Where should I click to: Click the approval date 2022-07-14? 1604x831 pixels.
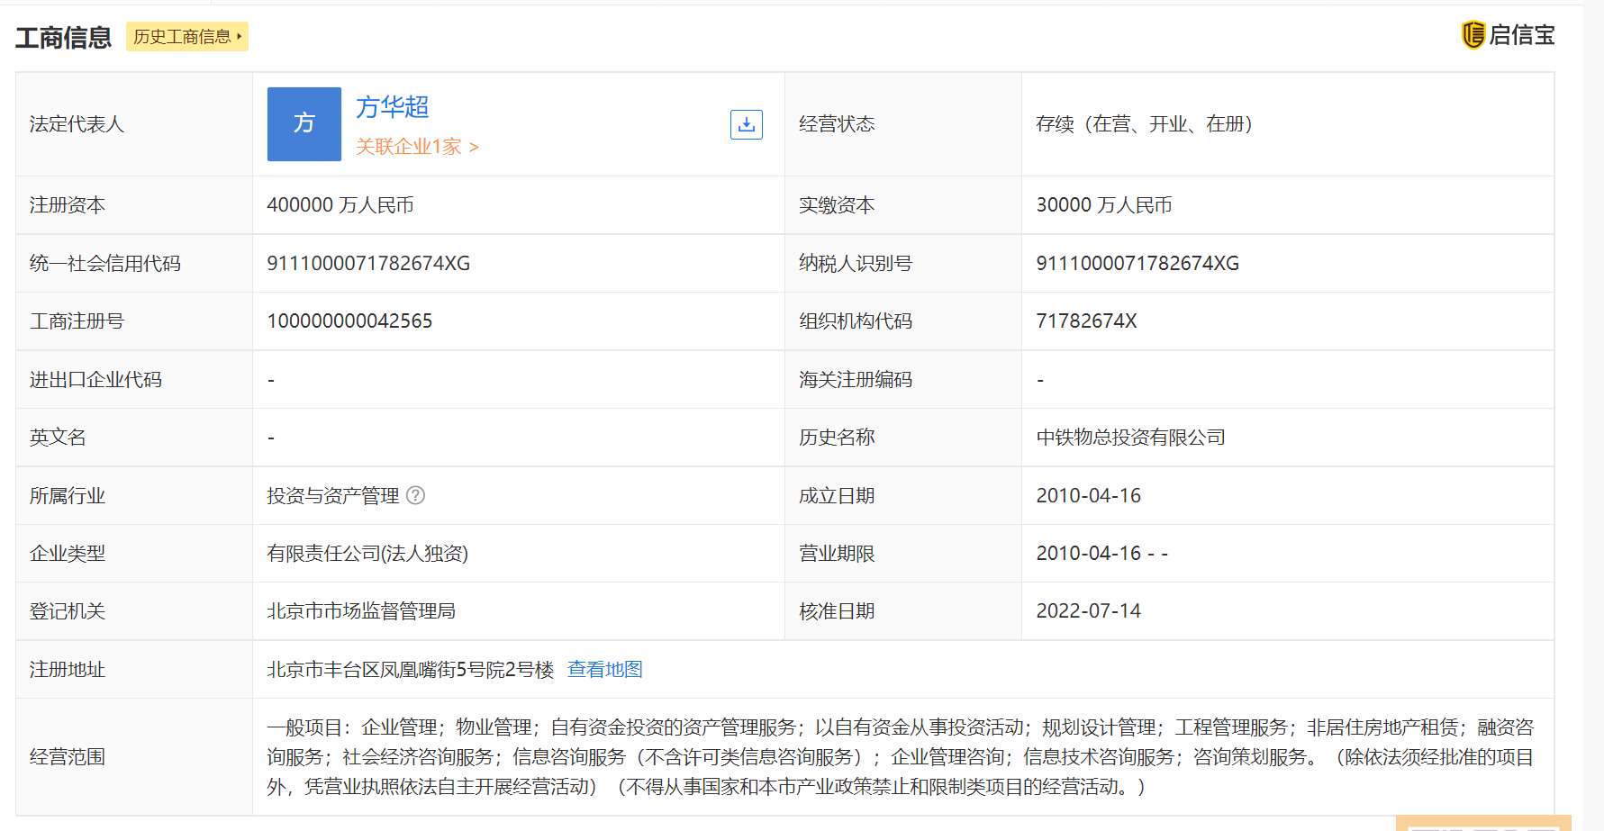[1088, 611]
